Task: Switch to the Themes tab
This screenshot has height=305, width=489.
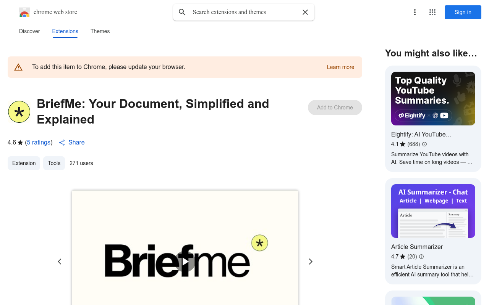Action: [x=100, y=31]
